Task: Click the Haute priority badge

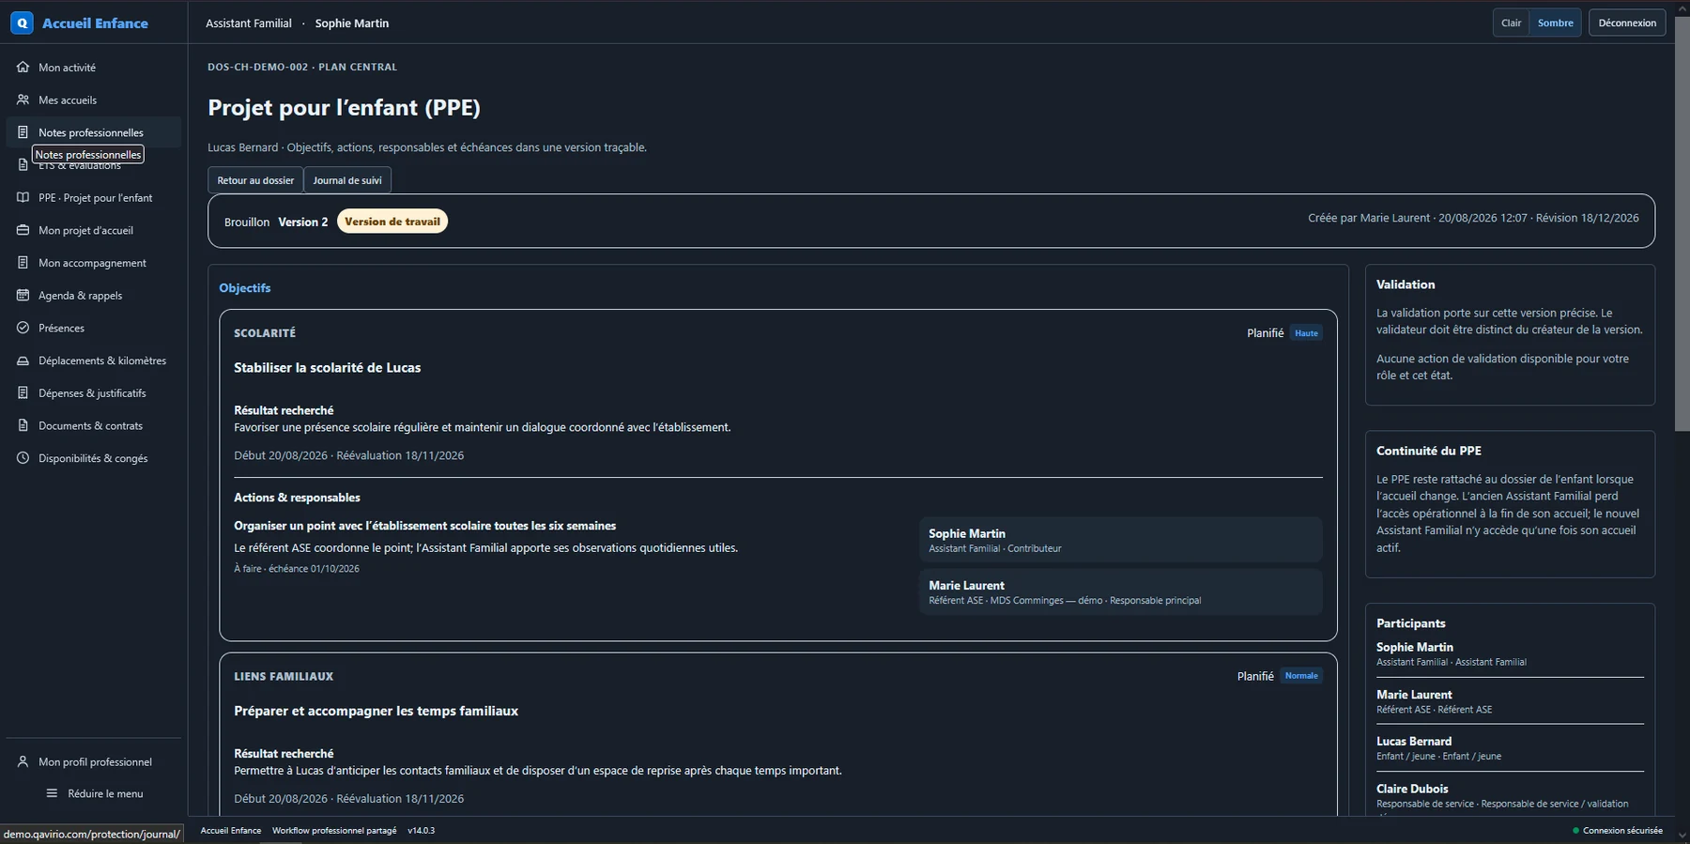Action: pyautogui.click(x=1306, y=333)
